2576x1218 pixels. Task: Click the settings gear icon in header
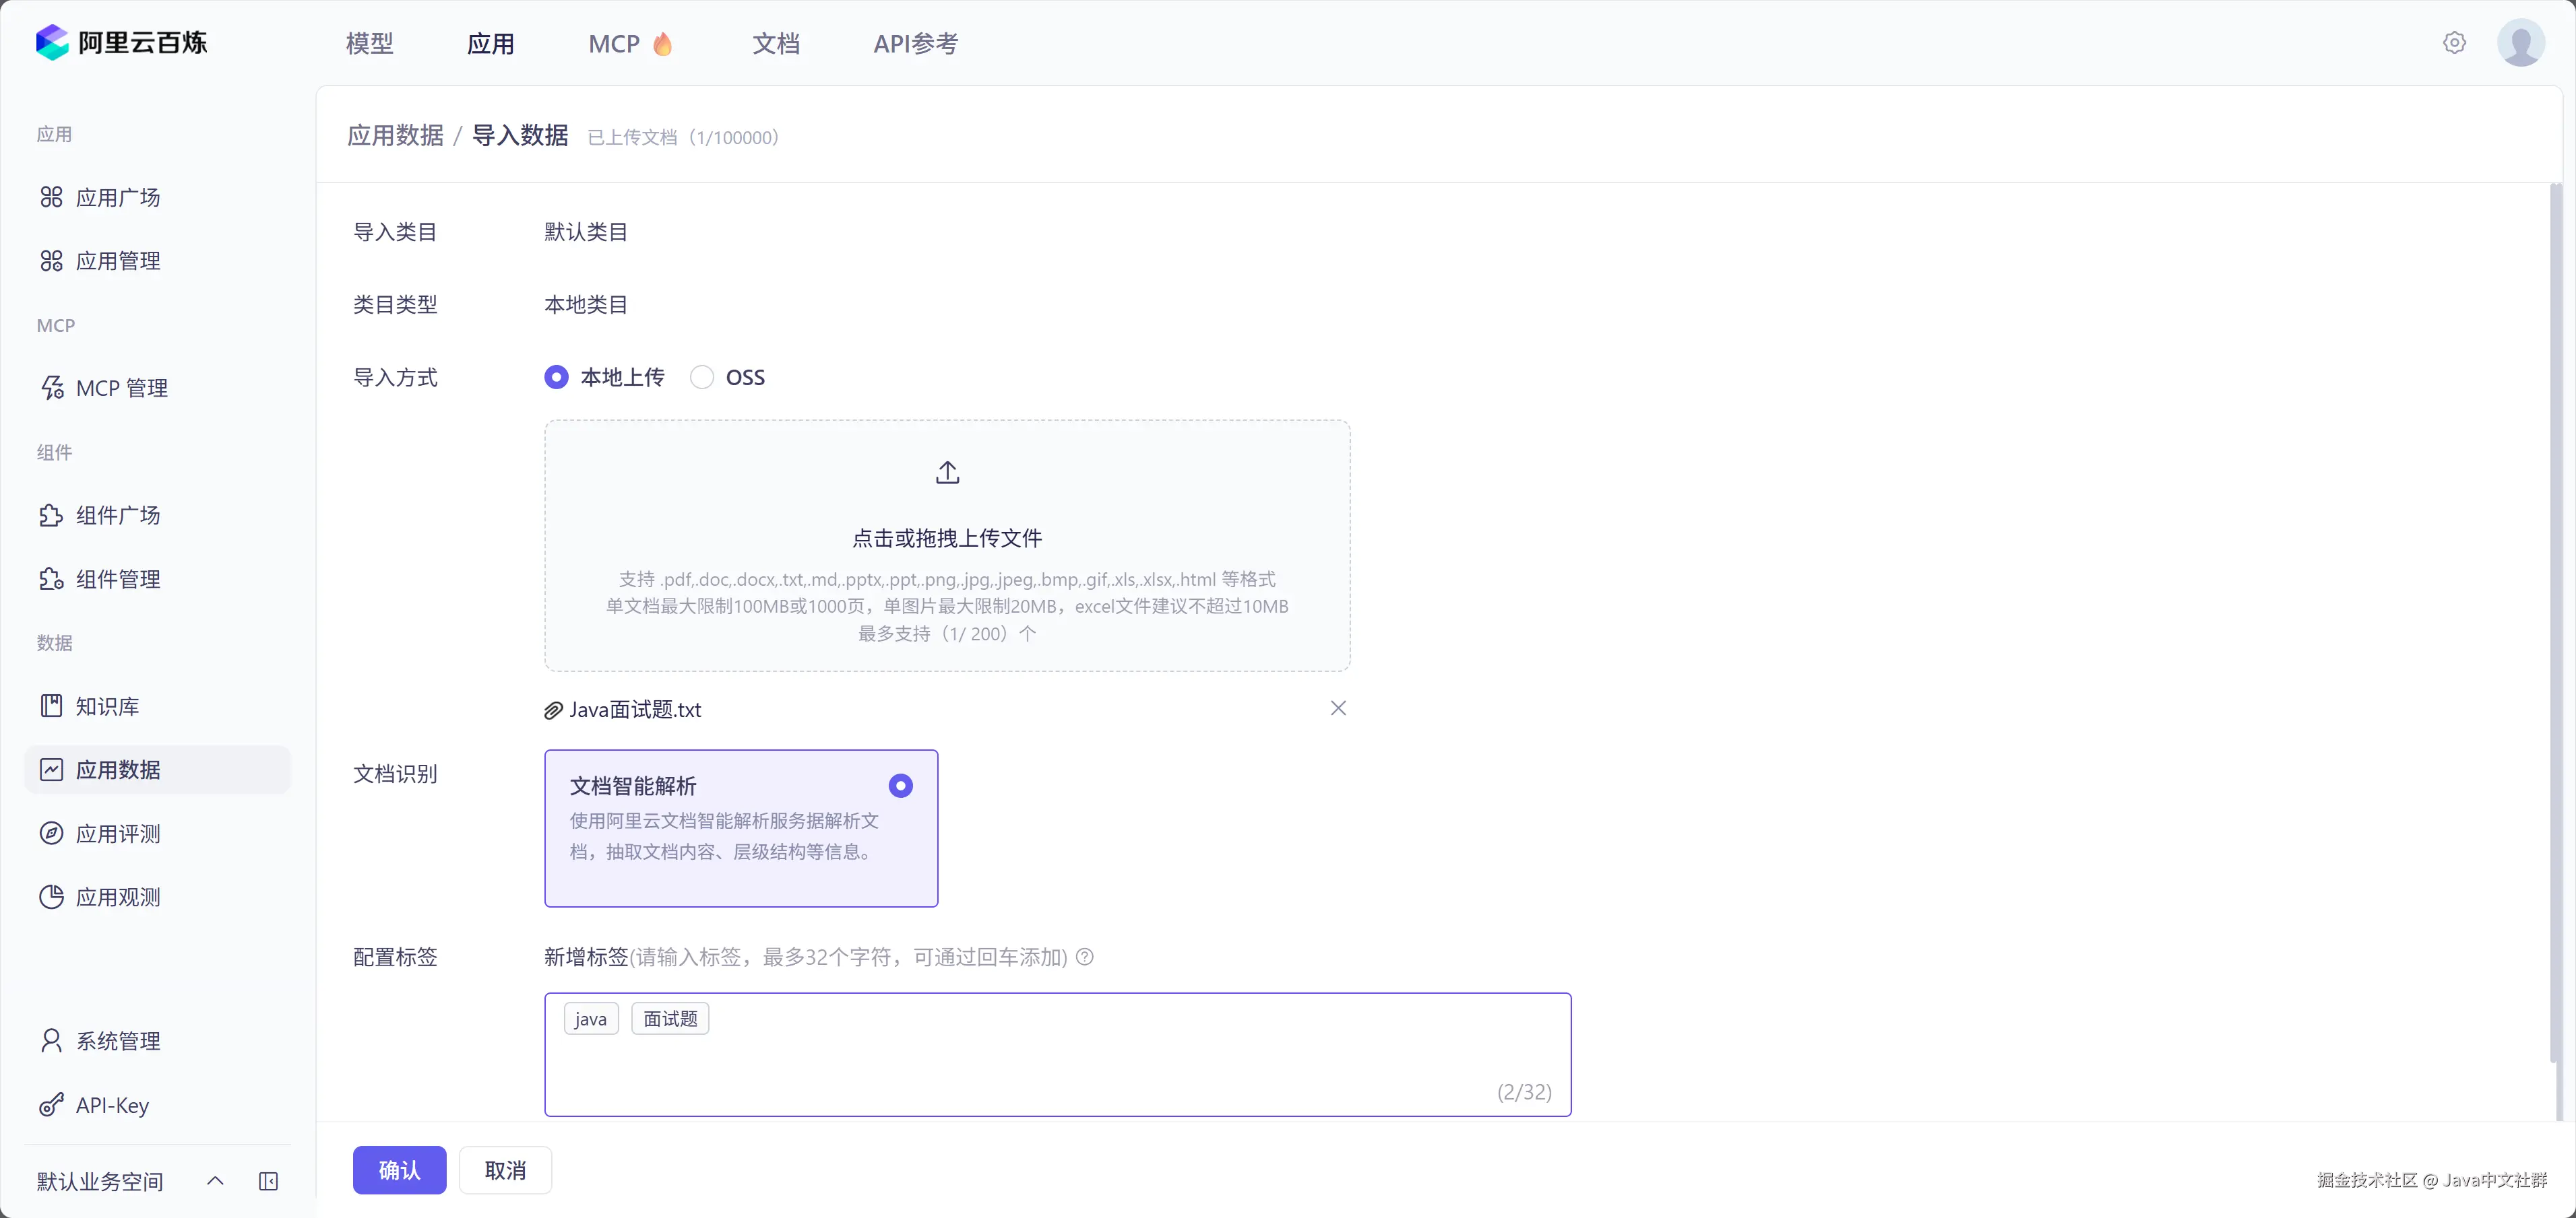2454,43
